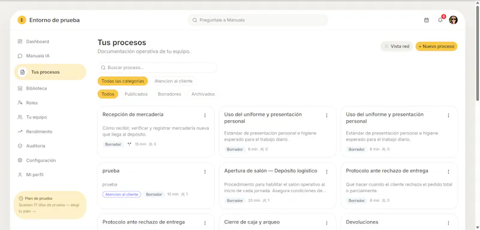Click the Mi perfil person icon
The image size is (480, 230).
[x=20, y=175]
